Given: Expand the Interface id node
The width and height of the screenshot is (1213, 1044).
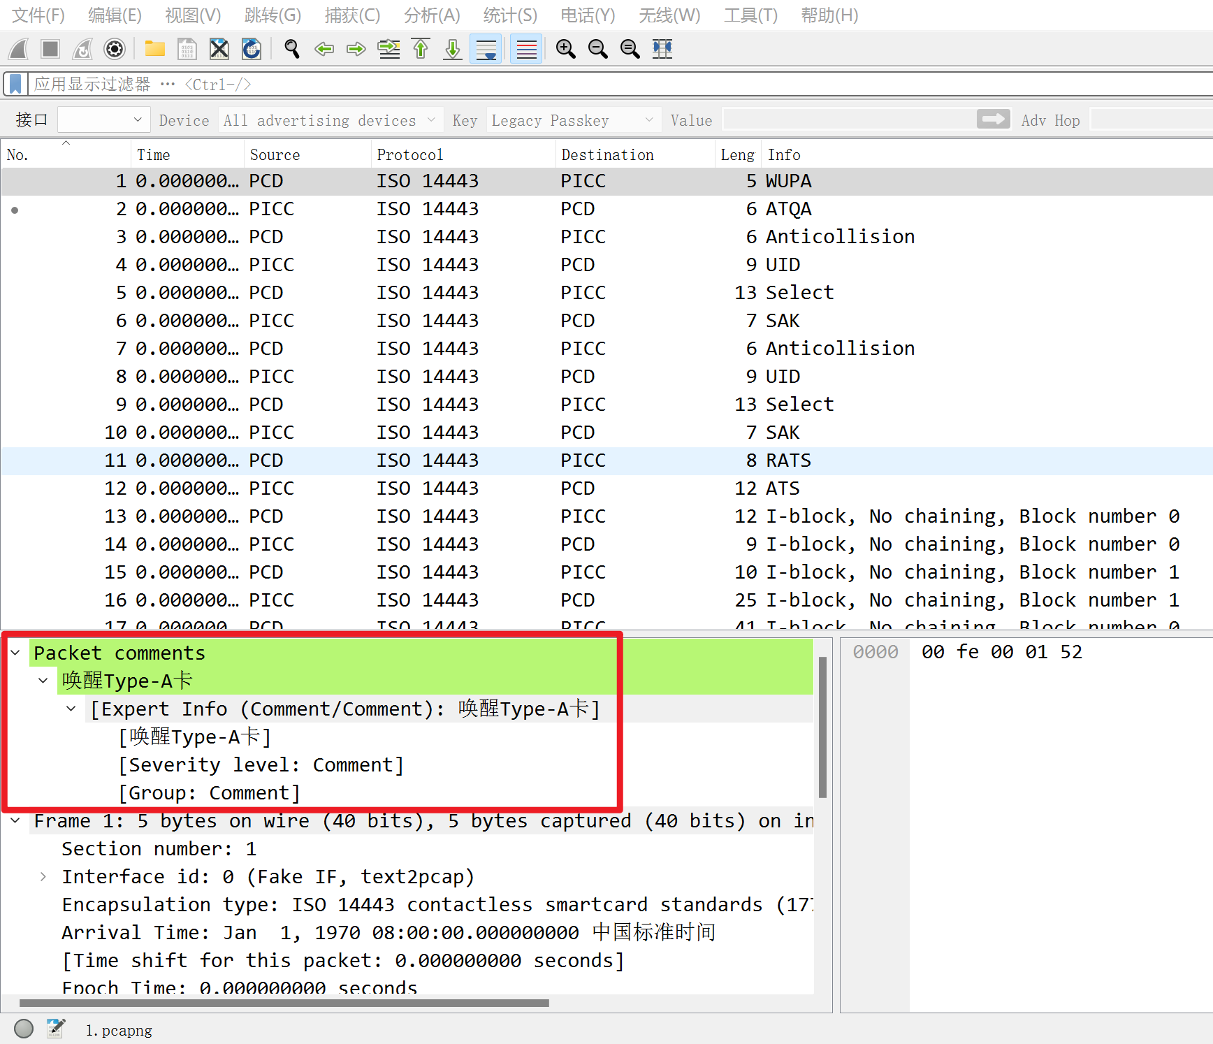Looking at the screenshot, I should 43,876.
